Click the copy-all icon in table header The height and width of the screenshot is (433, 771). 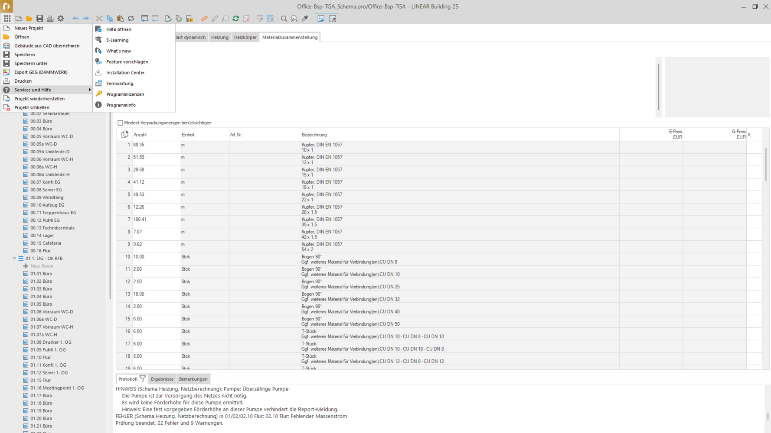[125, 135]
